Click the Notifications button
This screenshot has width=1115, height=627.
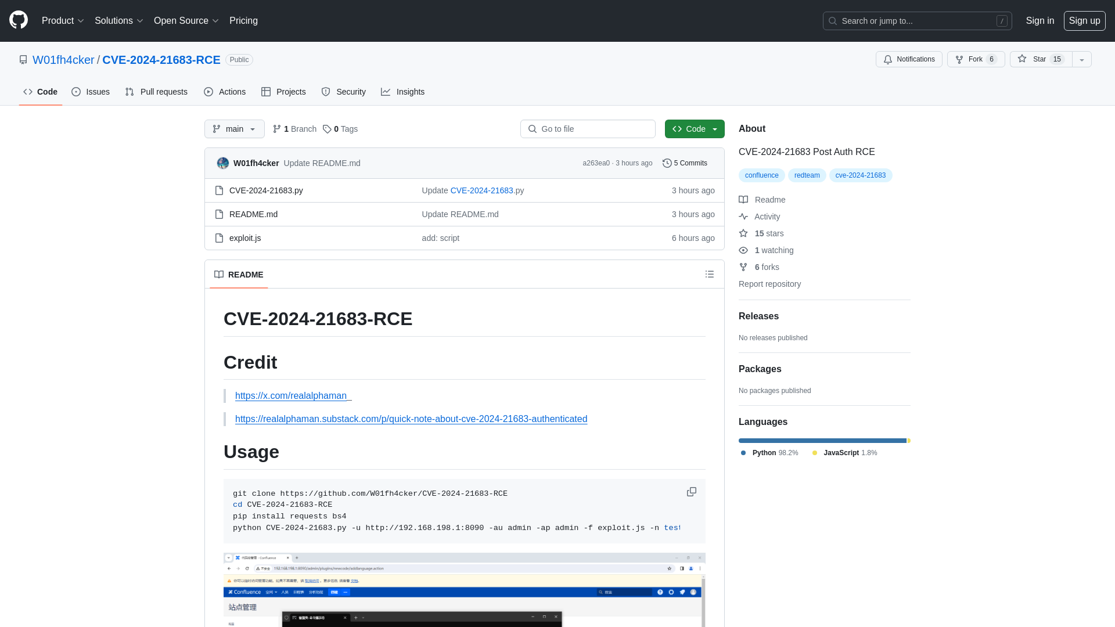coord(909,59)
